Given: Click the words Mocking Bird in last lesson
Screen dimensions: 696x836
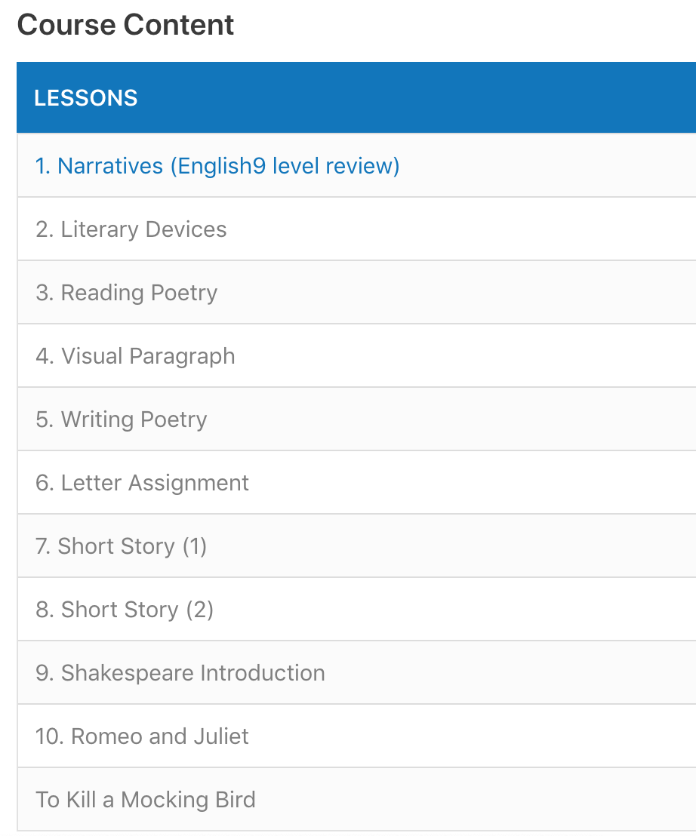Looking at the screenshot, I should point(188,800).
